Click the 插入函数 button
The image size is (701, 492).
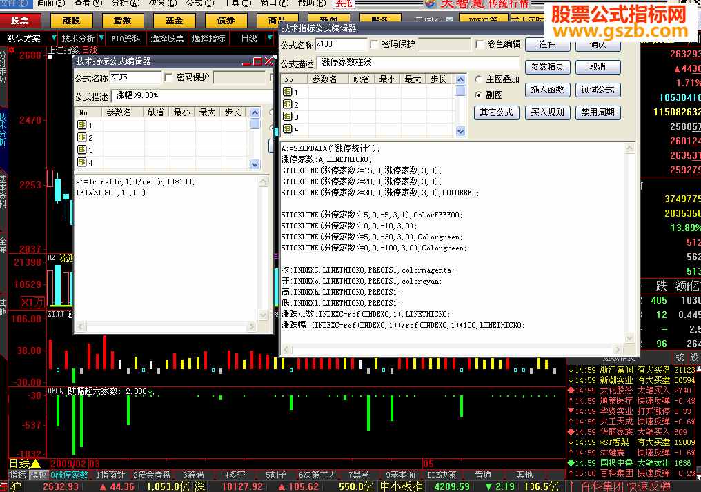547,90
